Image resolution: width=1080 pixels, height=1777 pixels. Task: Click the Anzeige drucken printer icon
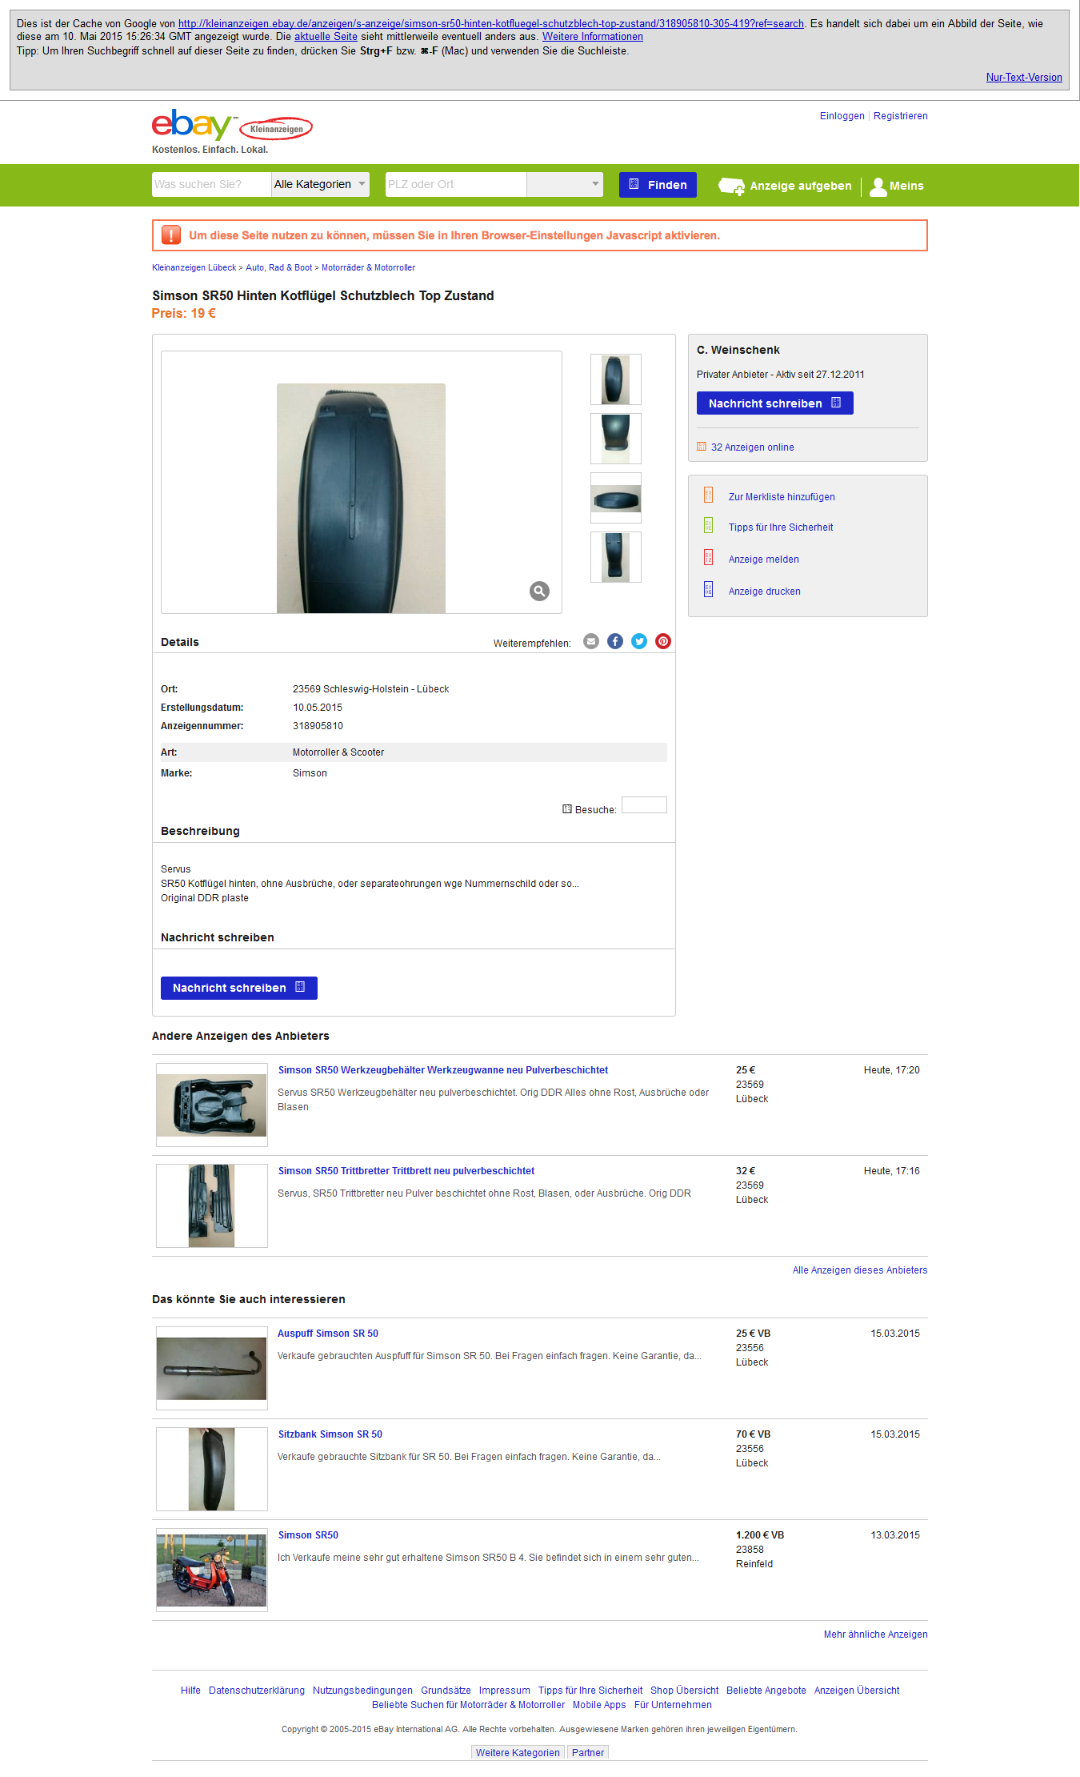click(708, 590)
